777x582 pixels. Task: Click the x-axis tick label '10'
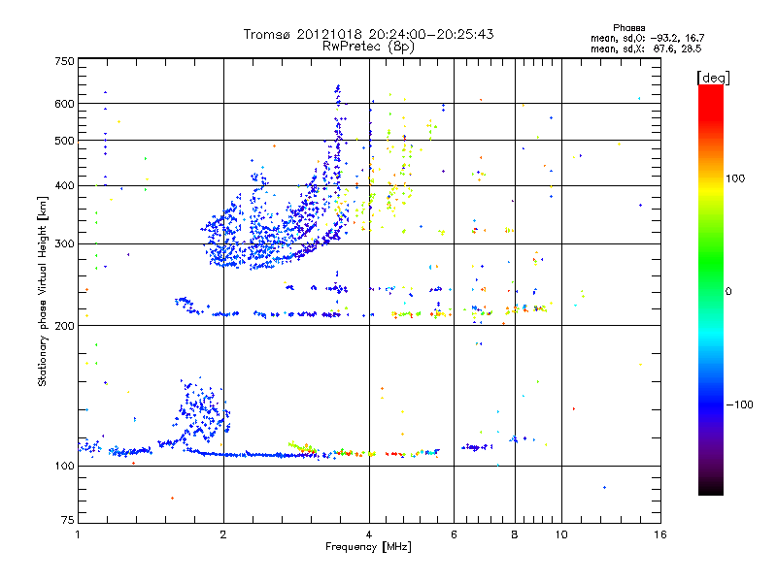tap(561, 534)
